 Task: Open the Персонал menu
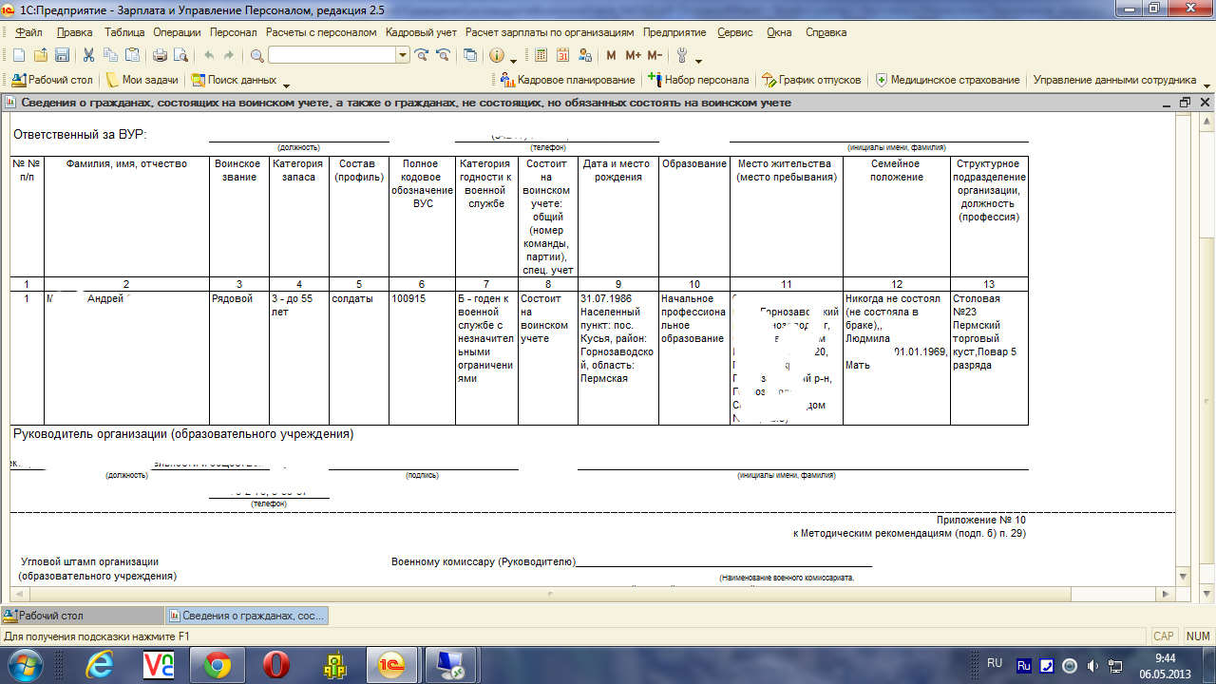[234, 32]
